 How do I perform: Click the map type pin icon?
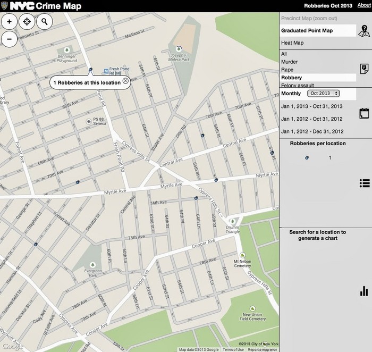click(x=364, y=31)
